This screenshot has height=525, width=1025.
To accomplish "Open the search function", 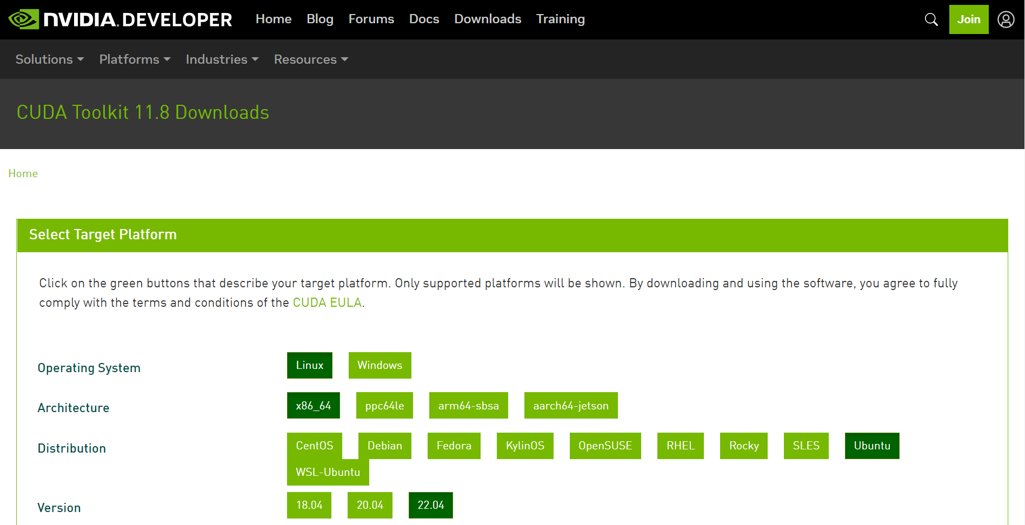I will (x=931, y=19).
